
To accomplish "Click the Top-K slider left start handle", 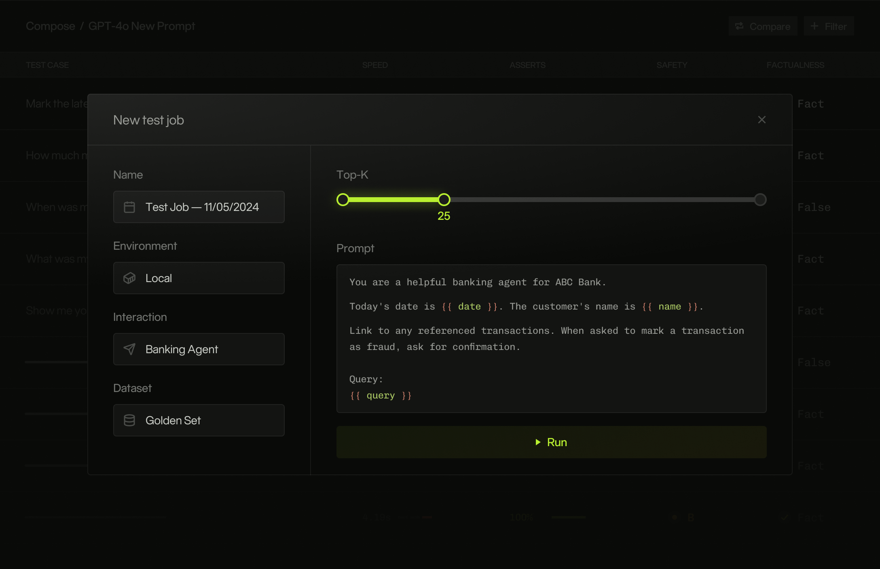I will coord(343,200).
